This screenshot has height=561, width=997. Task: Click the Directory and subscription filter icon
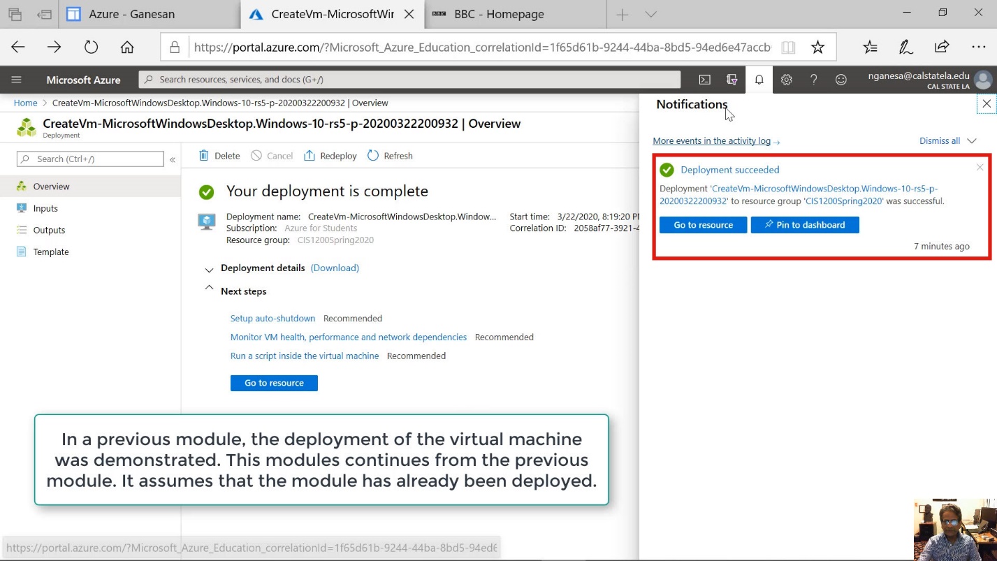732,80
